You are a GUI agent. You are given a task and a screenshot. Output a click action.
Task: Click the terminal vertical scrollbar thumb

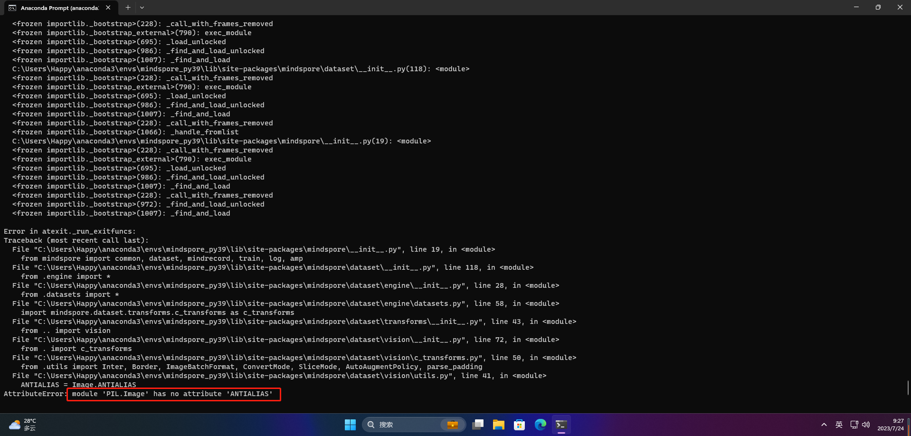click(x=908, y=388)
